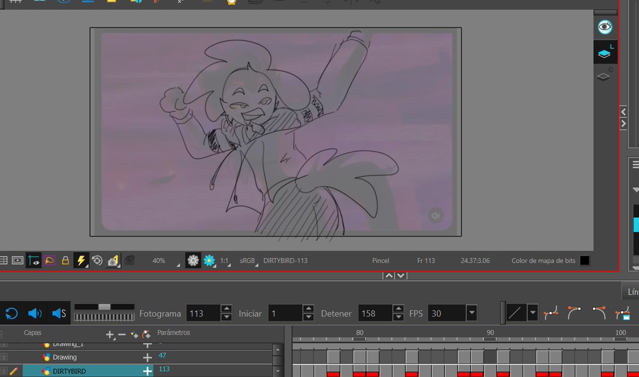Viewport: 639px width, 377px height.
Task: Click the layer list scroll up arrow
Action: [277, 349]
